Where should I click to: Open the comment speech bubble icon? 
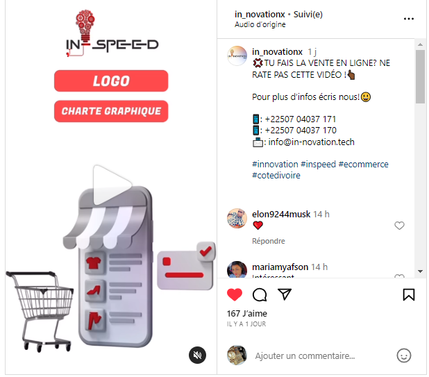click(260, 294)
